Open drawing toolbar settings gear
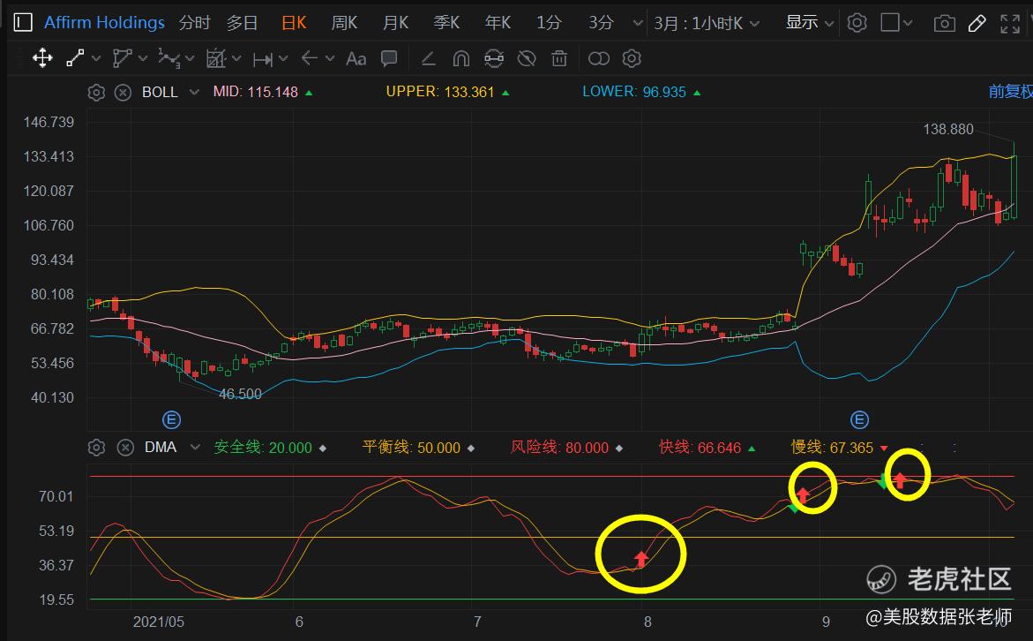Screen dimensions: 1033x641 (632, 58)
